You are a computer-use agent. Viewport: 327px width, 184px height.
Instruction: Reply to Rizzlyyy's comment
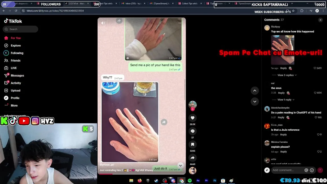[x=283, y=68]
